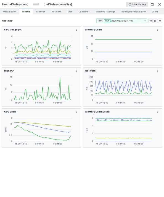The height and width of the screenshot is (197, 164).
Task: Open the Installed Package tab
Action: (x=105, y=12)
